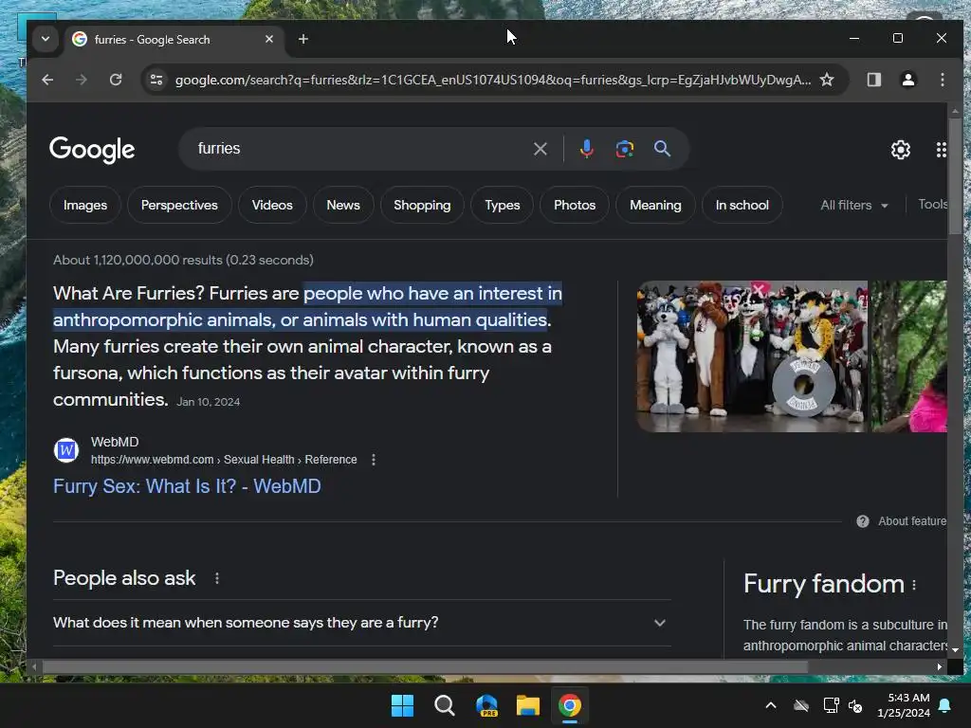This screenshot has height=728, width=971.
Task: Open Chrome three-dot menu
Action: [x=942, y=80]
